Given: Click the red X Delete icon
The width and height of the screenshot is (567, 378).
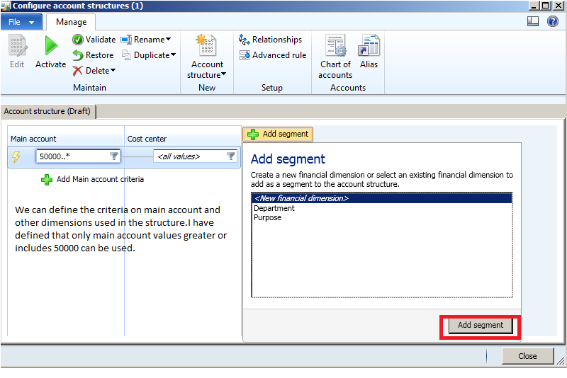Looking at the screenshot, I should (77, 71).
